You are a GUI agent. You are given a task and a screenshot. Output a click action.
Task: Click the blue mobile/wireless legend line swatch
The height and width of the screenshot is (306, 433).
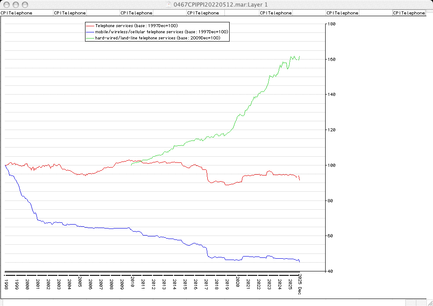pos(90,32)
